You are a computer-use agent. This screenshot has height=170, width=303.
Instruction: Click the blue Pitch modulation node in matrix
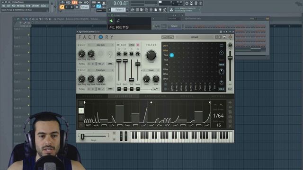tap(171, 55)
